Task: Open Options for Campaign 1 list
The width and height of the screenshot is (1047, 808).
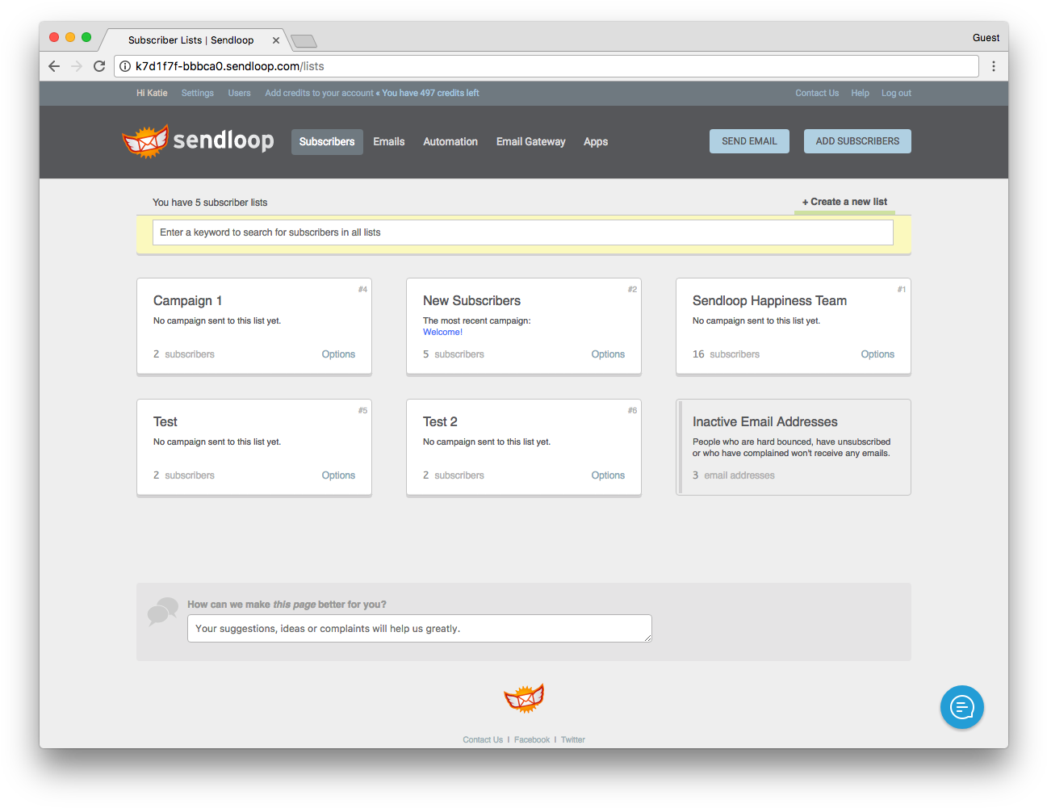Action: coord(338,354)
